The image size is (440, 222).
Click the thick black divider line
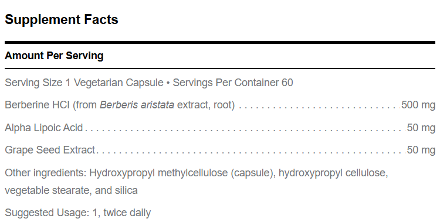point(220,43)
